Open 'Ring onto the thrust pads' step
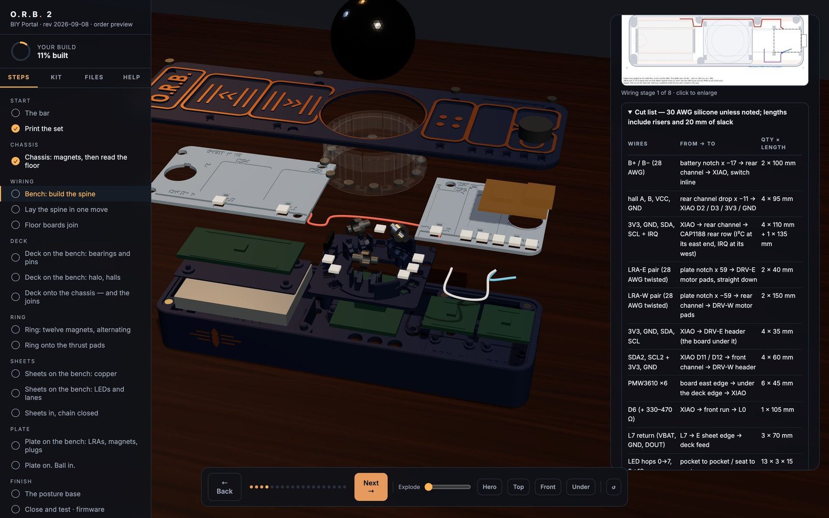The width and height of the screenshot is (829, 518). tap(76, 345)
